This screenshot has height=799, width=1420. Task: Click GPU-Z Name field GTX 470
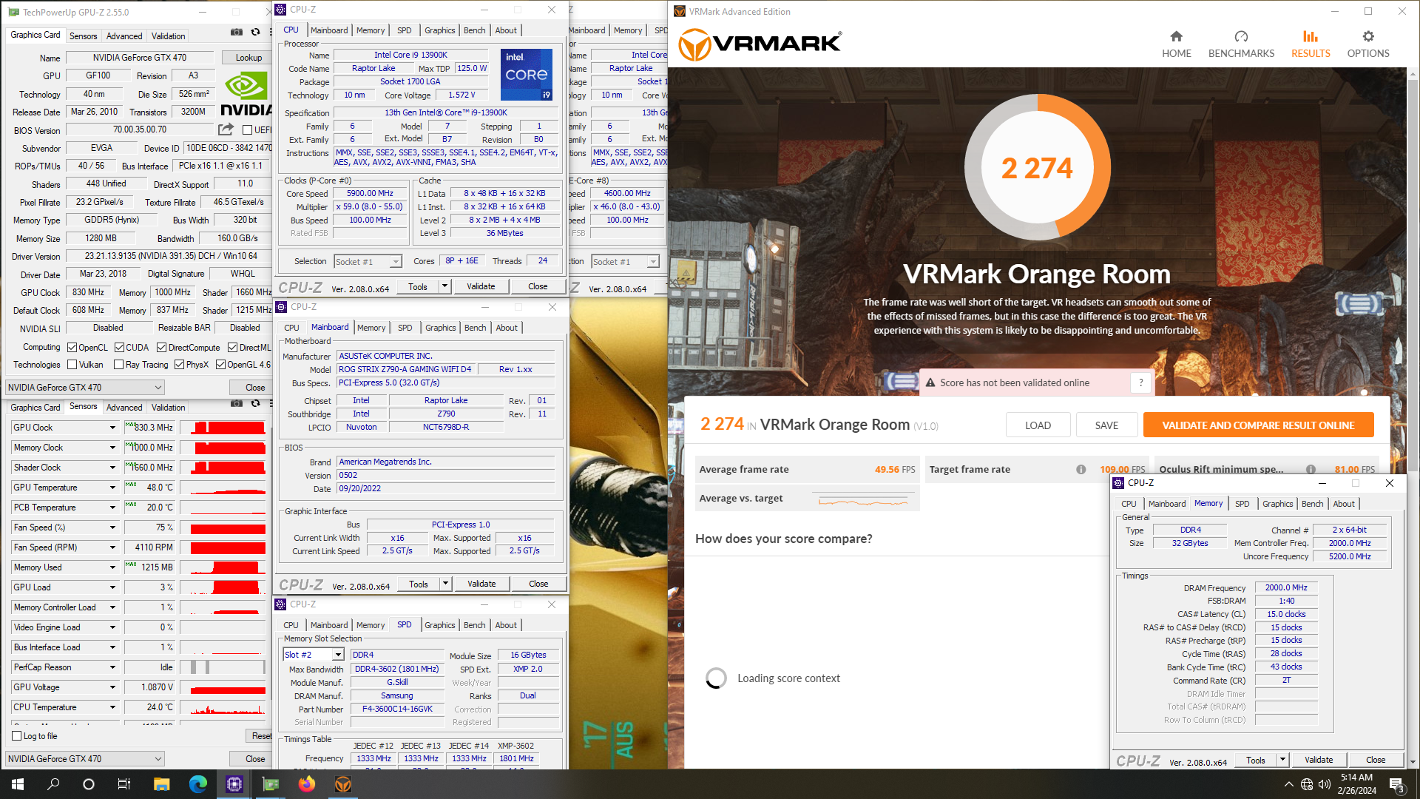[x=140, y=58]
